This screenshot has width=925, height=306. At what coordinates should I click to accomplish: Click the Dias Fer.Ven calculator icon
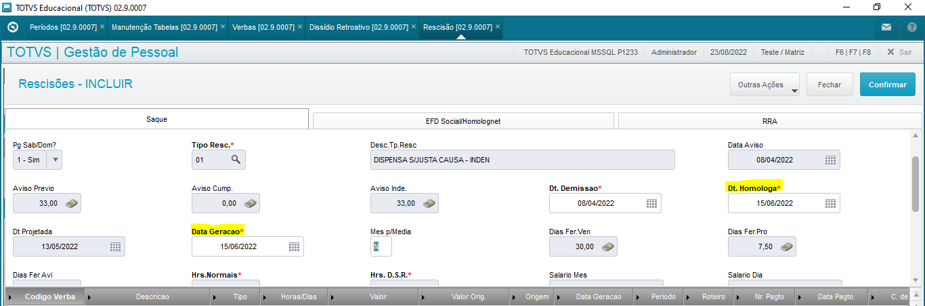(607, 246)
